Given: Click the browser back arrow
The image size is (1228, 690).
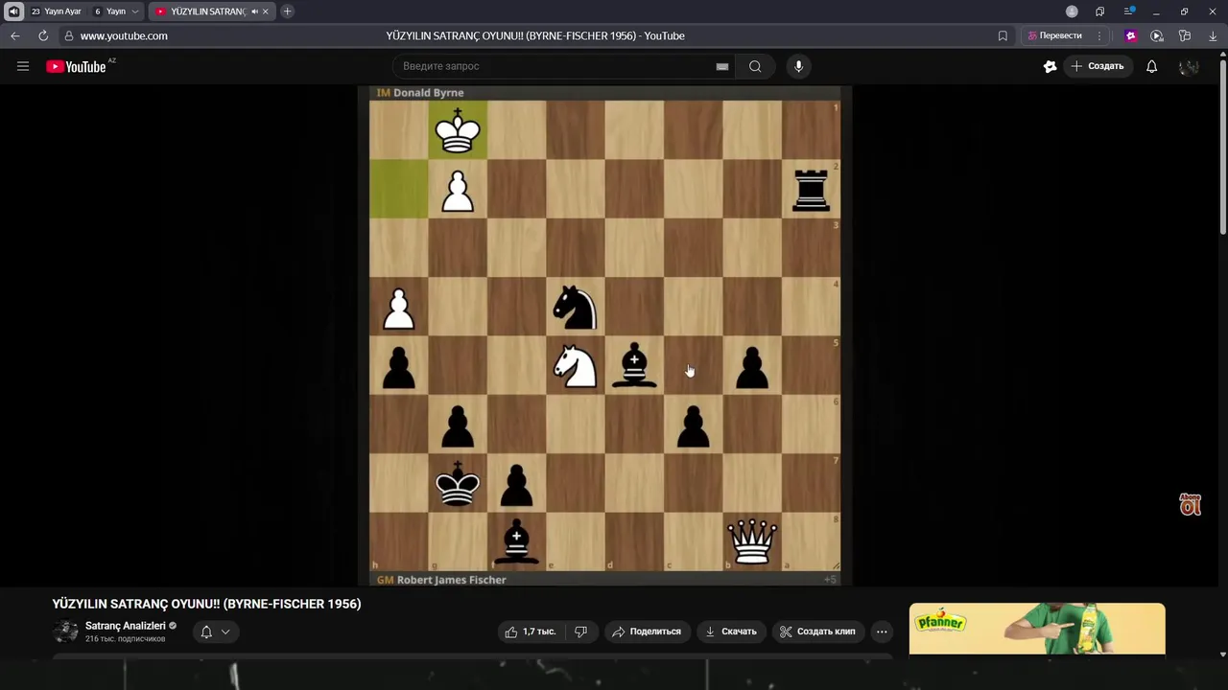Looking at the screenshot, I should click(x=14, y=35).
